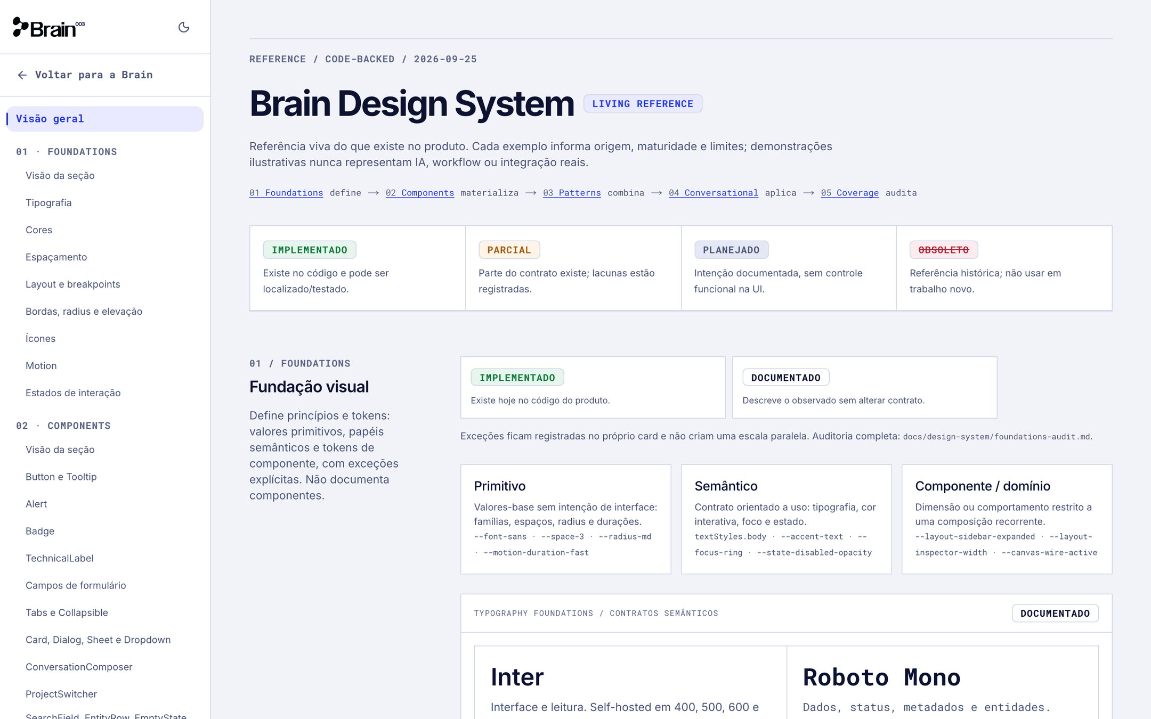Image resolution: width=1151 pixels, height=719 pixels.
Task: Follow the 01 Foundations link
Action: 286,193
